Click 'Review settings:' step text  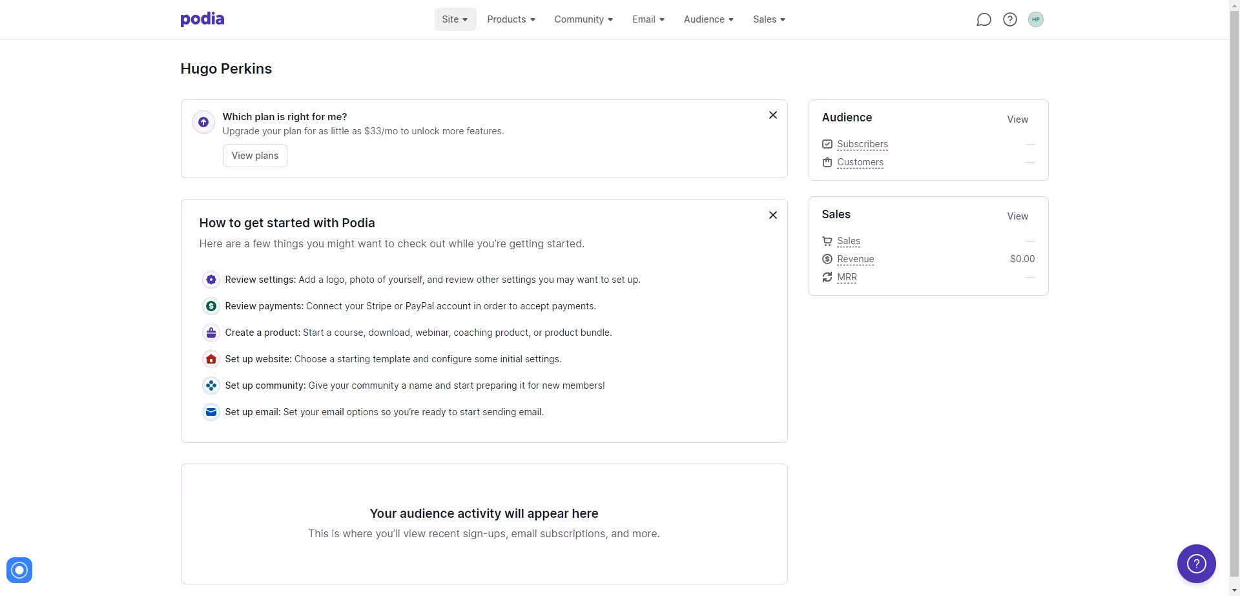coord(260,280)
